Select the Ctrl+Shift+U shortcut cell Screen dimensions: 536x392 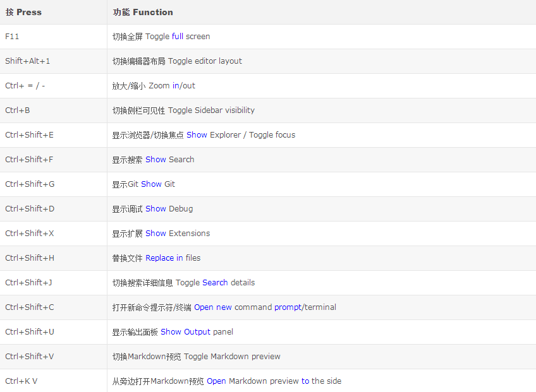click(x=53, y=331)
